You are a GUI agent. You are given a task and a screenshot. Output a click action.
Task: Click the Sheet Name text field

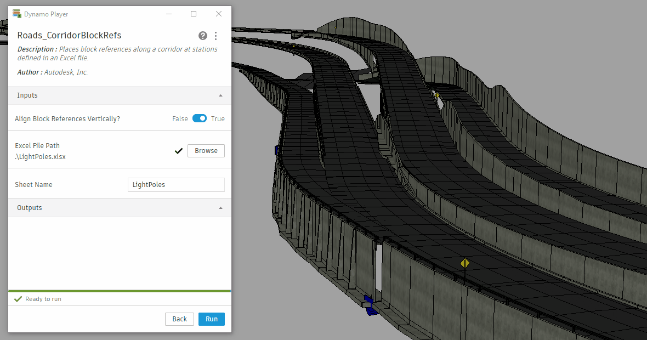click(x=176, y=185)
